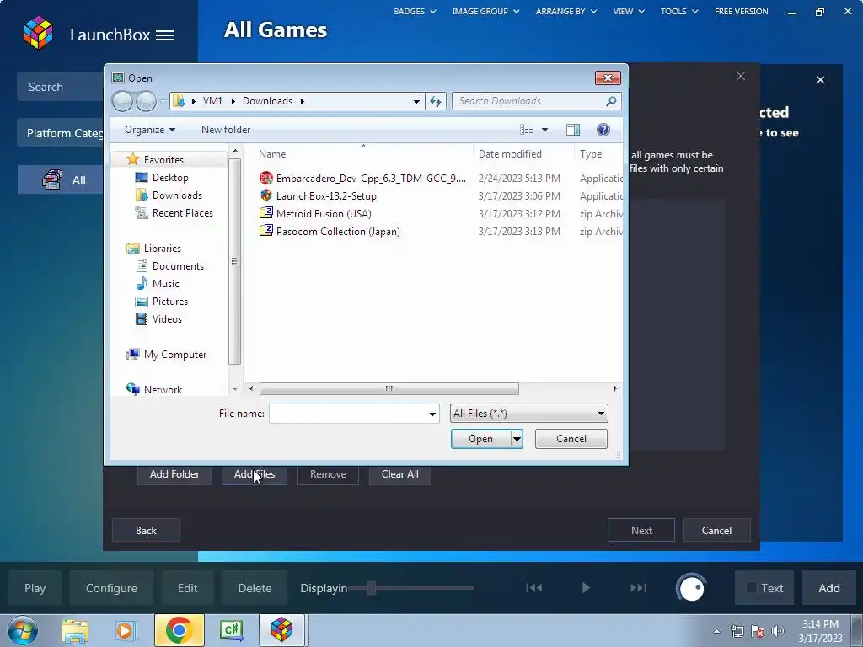Open the File name combo dropdown
This screenshot has width=863, height=647.
tap(432, 414)
